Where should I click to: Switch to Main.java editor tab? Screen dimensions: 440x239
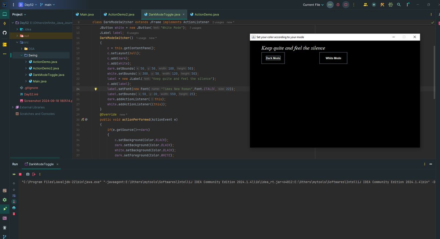pos(85,14)
